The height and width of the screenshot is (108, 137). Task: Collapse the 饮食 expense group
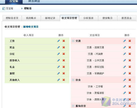(73, 80)
